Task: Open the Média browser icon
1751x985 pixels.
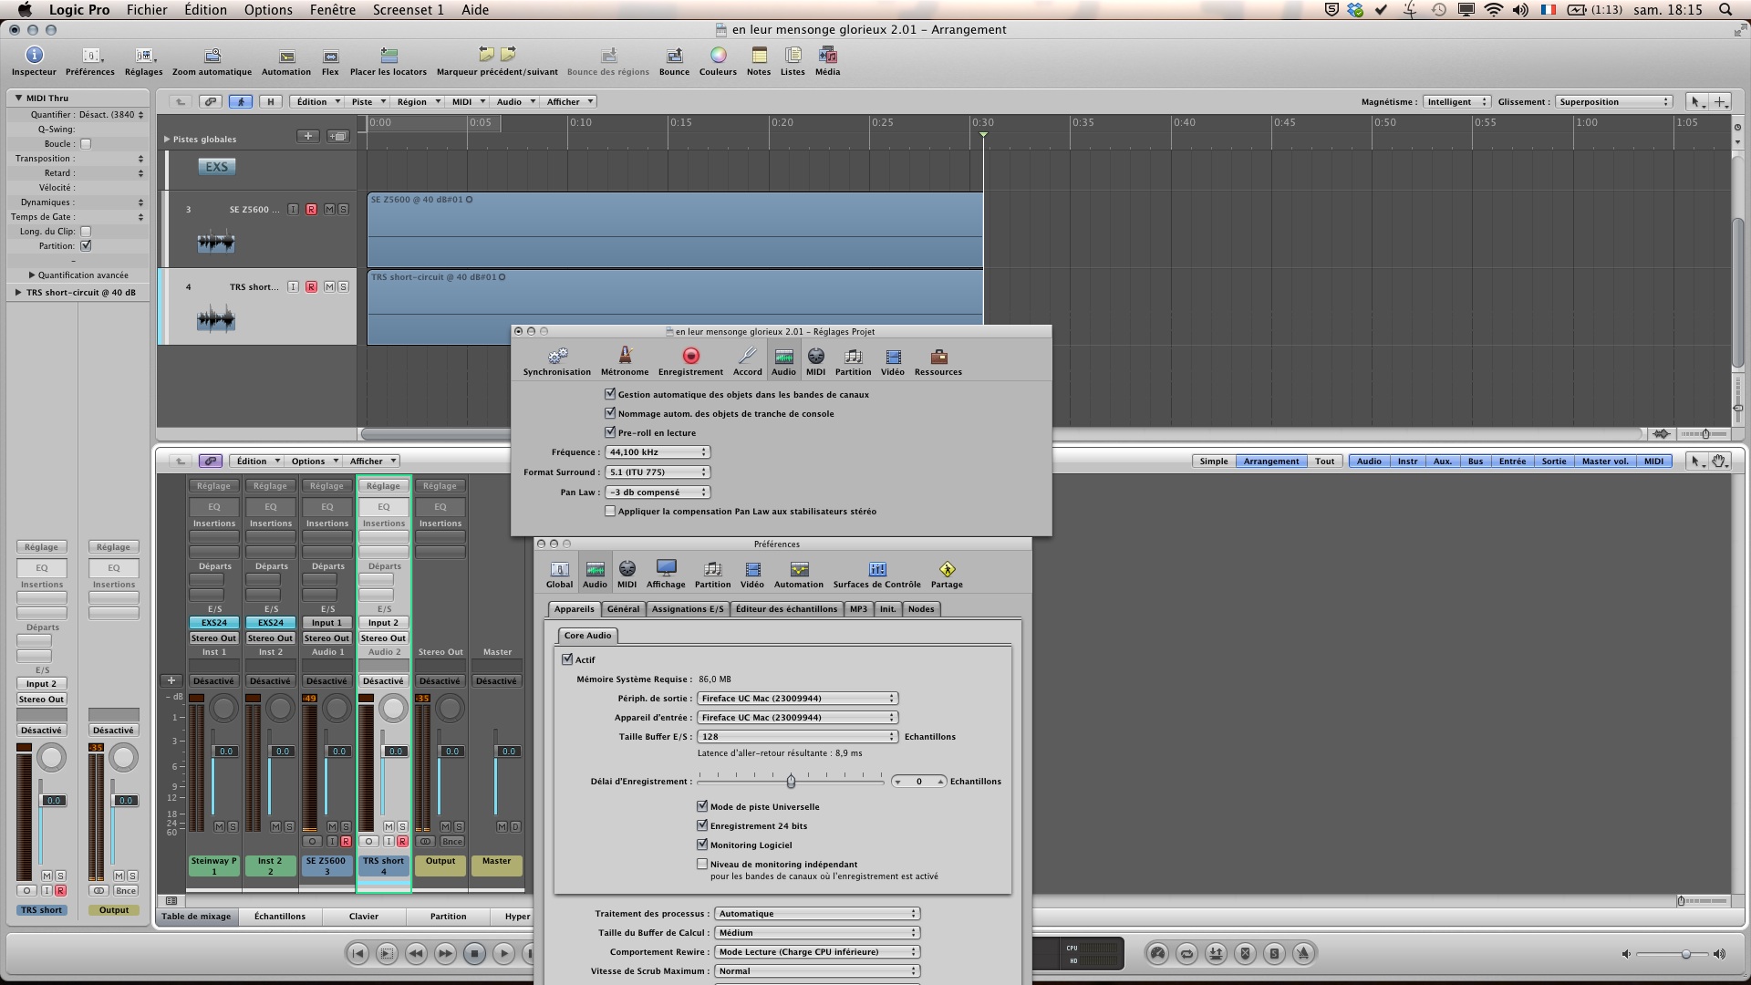Action: click(x=827, y=56)
